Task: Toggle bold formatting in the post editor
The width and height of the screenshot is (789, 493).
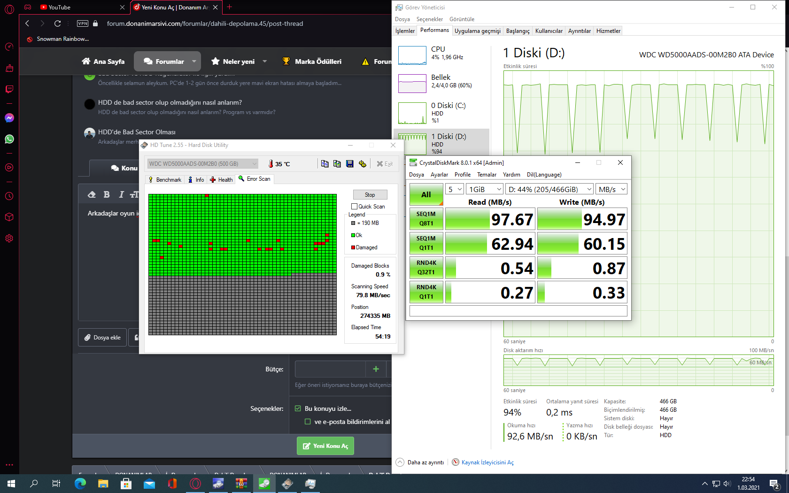Action: coord(107,194)
